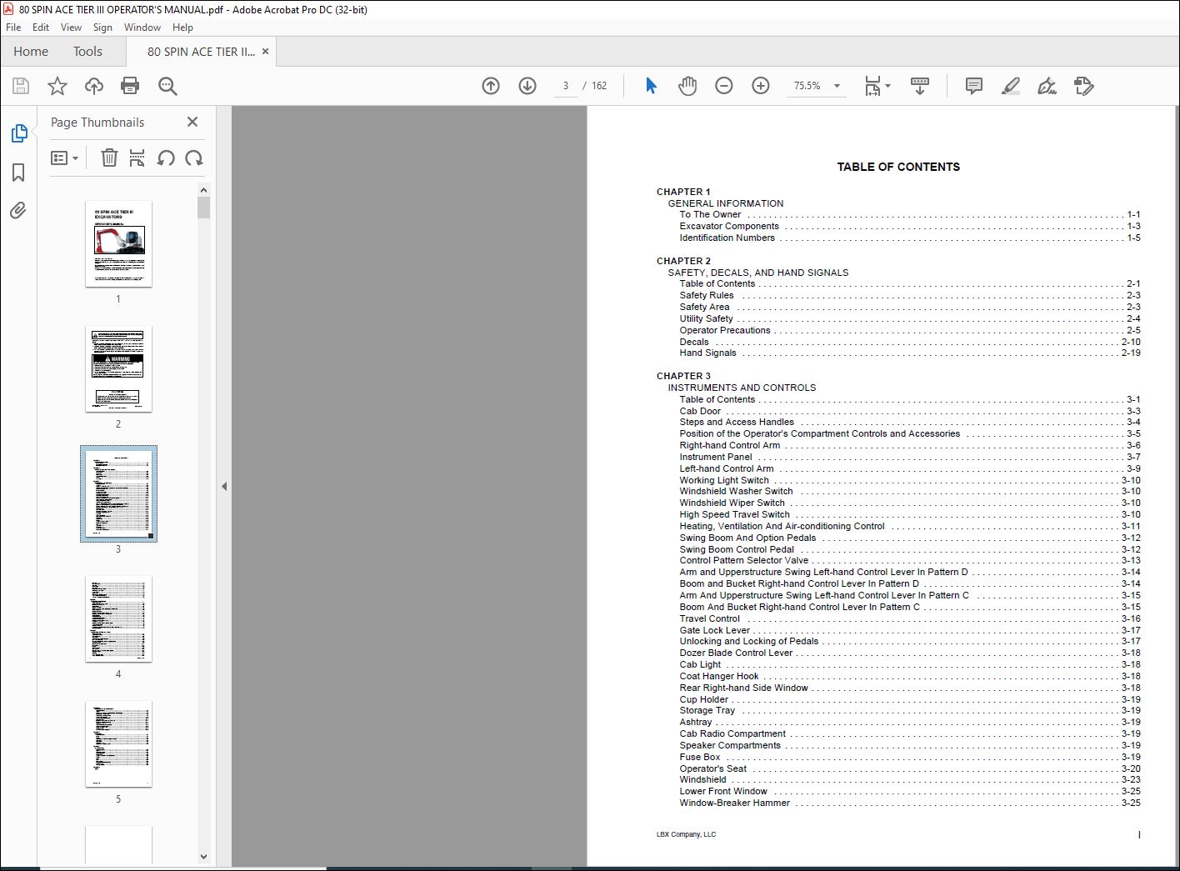The width and height of the screenshot is (1180, 871).
Task: Click the upload to cloud icon
Action: click(94, 86)
